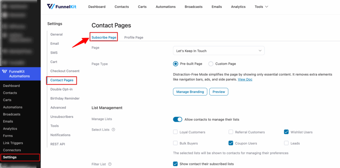Follow the View Doc link
The image size is (340, 168).
pos(245,80)
